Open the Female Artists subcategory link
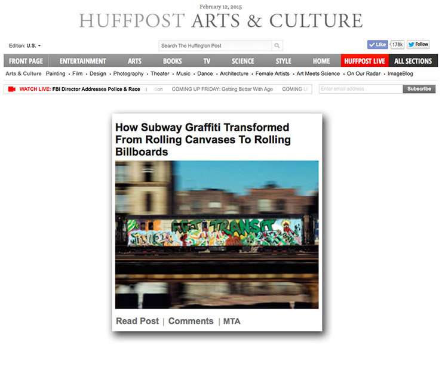The height and width of the screenshot is (367, 442). [272, 74]
